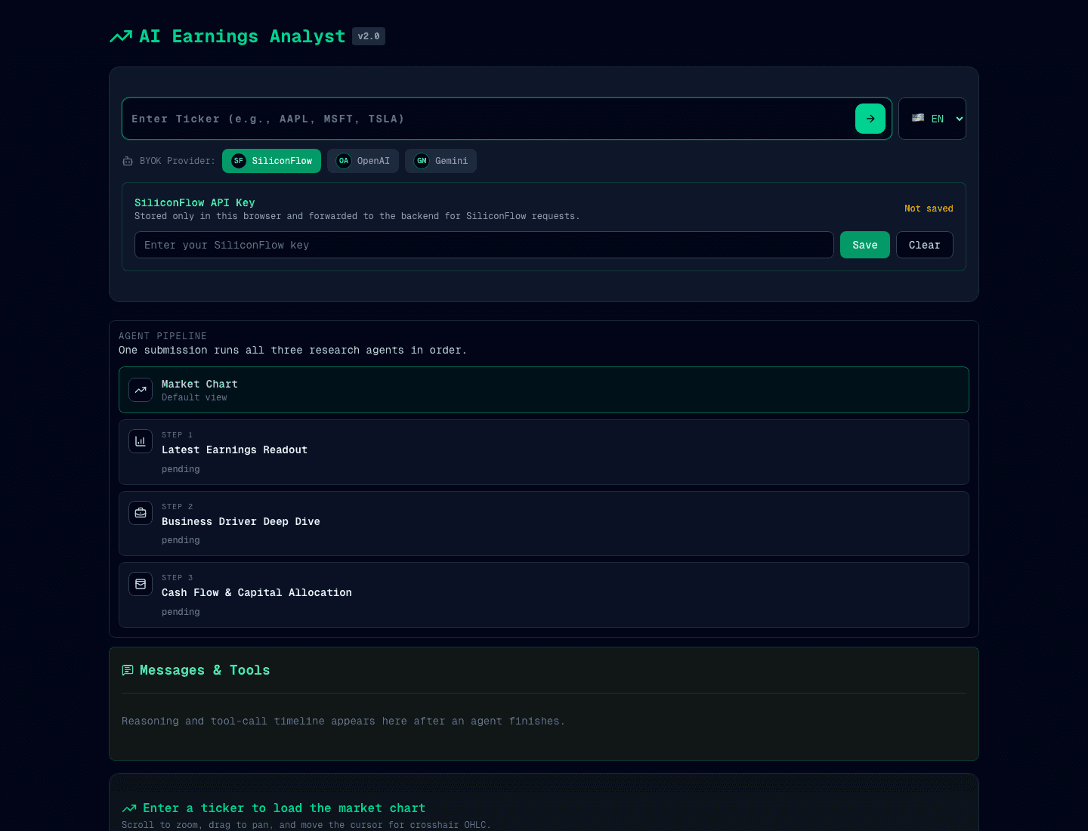This screenshot has height=831, width=1088.
Task: Click the SF badge icon
Action: (239, 161)
